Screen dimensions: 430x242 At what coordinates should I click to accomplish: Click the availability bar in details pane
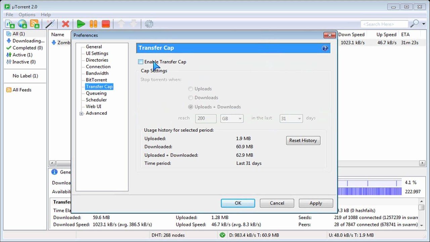click(370, 192)
